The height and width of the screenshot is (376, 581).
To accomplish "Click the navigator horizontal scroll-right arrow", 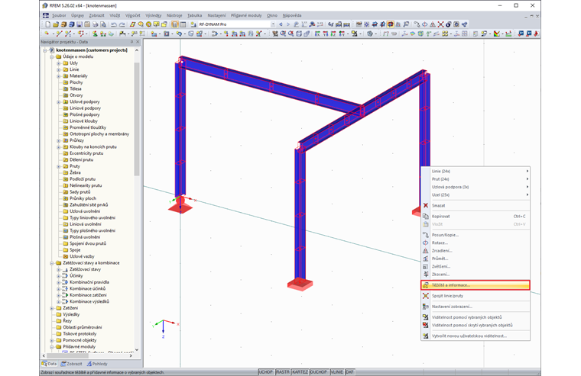I will click(x=131, y=355).
